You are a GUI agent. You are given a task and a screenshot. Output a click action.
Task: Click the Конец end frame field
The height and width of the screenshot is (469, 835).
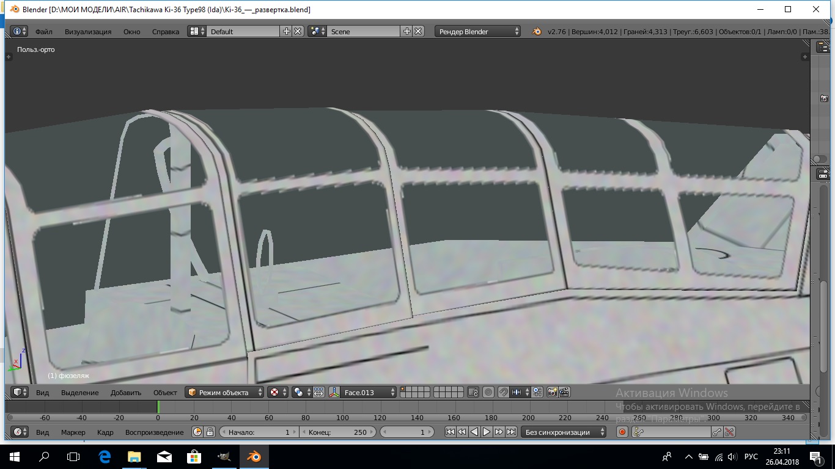338,432
